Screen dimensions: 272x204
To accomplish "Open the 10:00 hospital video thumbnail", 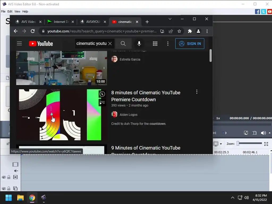I will (x=62, y=68).
